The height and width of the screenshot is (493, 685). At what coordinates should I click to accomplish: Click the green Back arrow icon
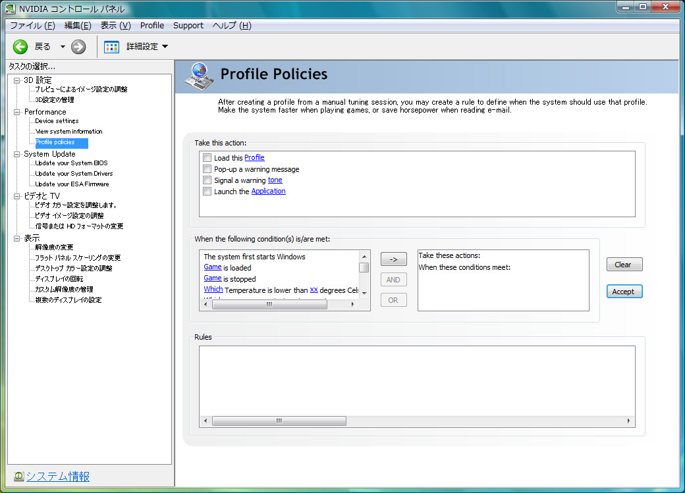click(x=20, y=47)
